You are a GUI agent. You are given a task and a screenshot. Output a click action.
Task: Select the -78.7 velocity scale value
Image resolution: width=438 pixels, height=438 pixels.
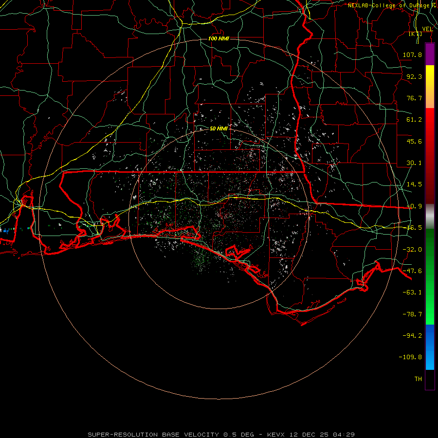[x=412, y=314]
